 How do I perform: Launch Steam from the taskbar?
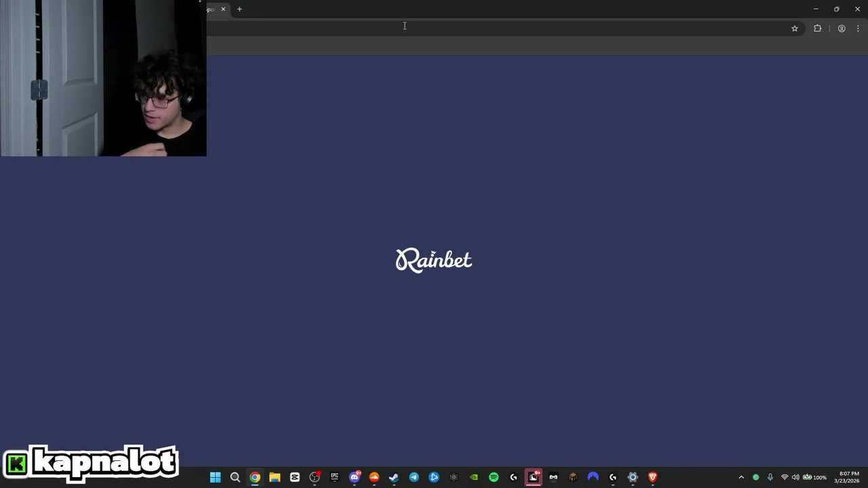(x=394, y=477)
